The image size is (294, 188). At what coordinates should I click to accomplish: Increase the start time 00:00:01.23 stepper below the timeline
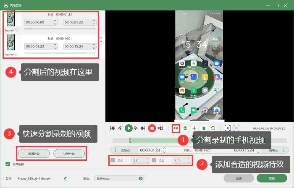click(x=165, y=149)
